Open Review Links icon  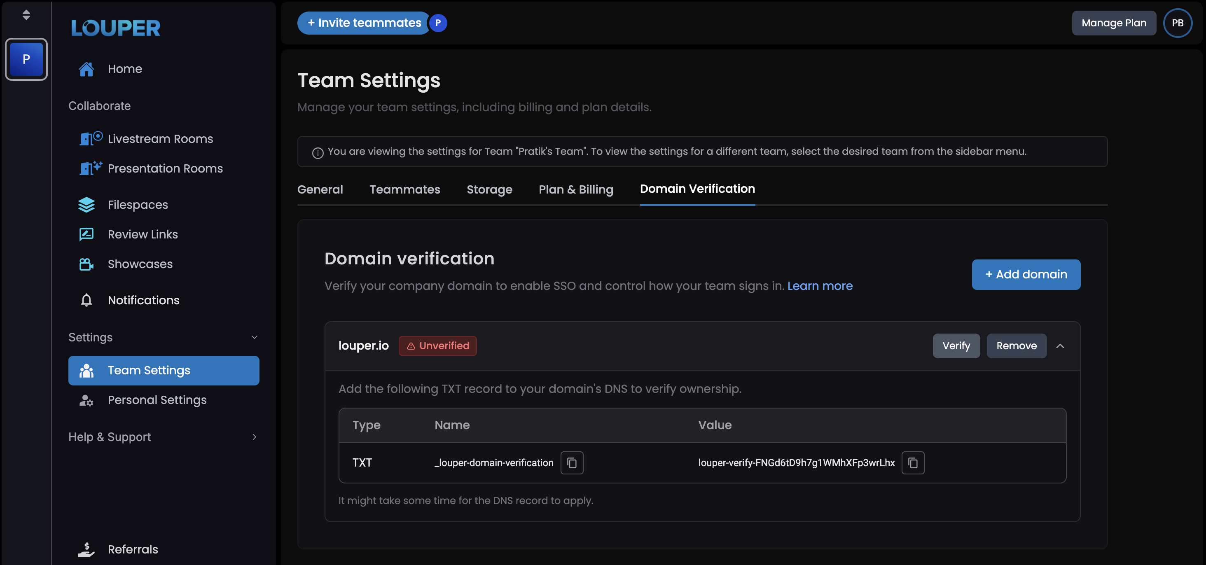pos(86,234)
